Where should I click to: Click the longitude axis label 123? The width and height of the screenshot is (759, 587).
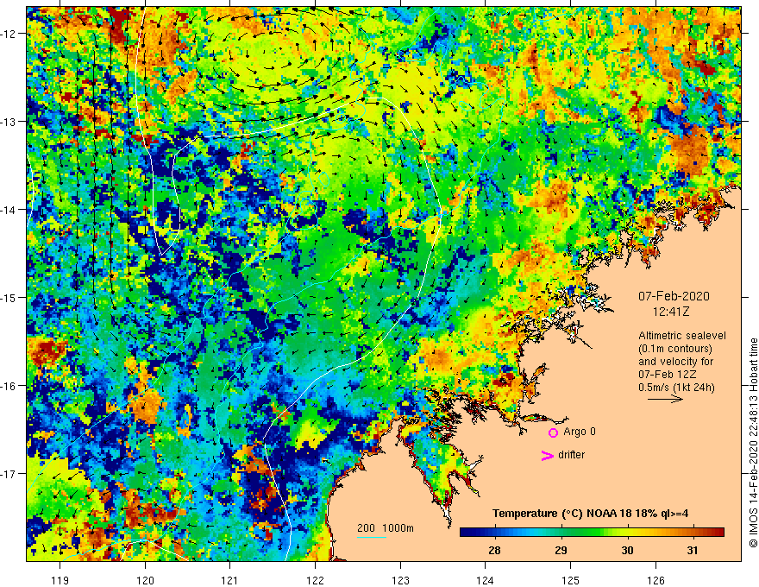[400, 580]
